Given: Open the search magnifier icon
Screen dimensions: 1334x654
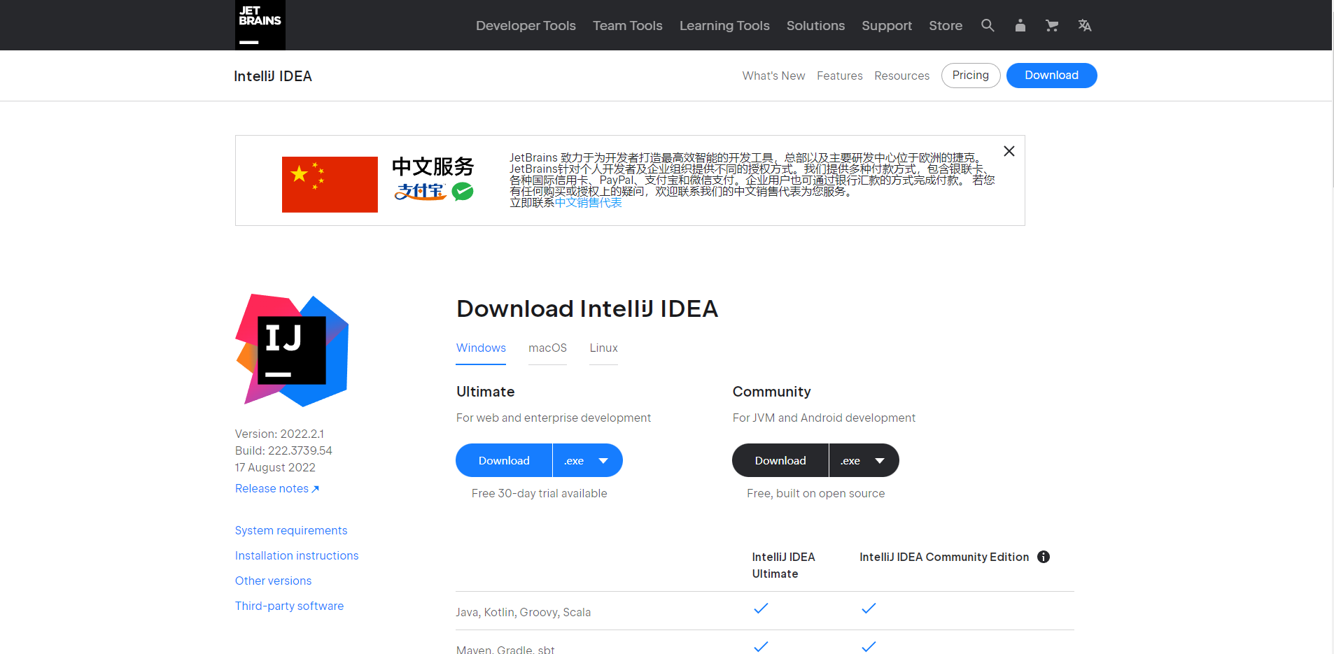Looking at the screenshot, I should click(988, 25).
